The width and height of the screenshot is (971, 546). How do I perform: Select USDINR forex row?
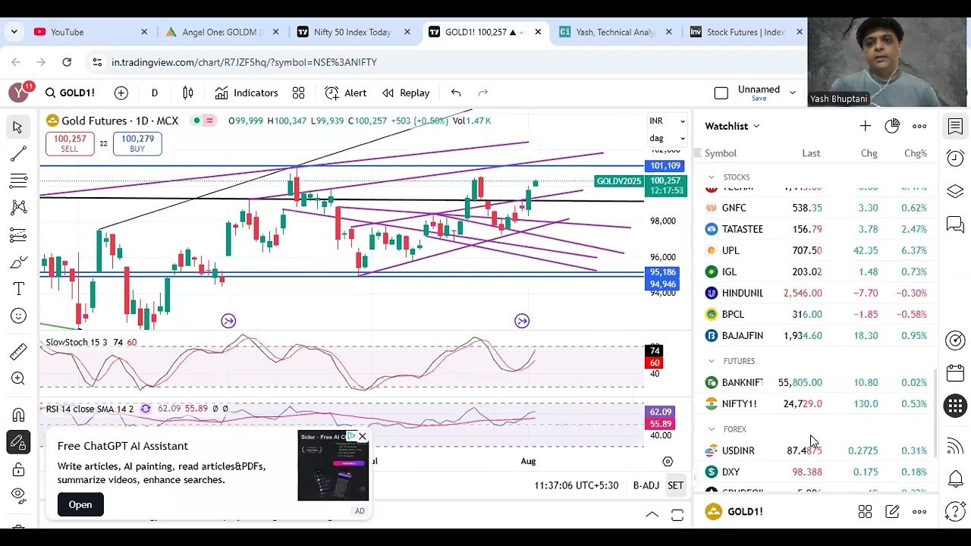pyautogui.click(x=816, y=450)
